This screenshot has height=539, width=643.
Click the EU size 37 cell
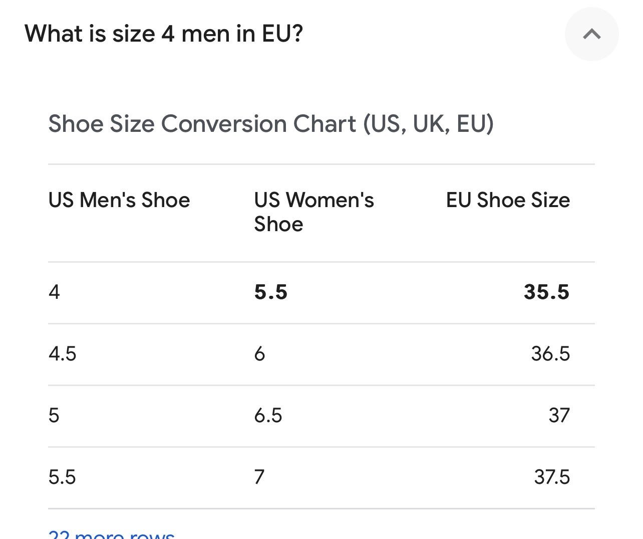pos(559,416)
